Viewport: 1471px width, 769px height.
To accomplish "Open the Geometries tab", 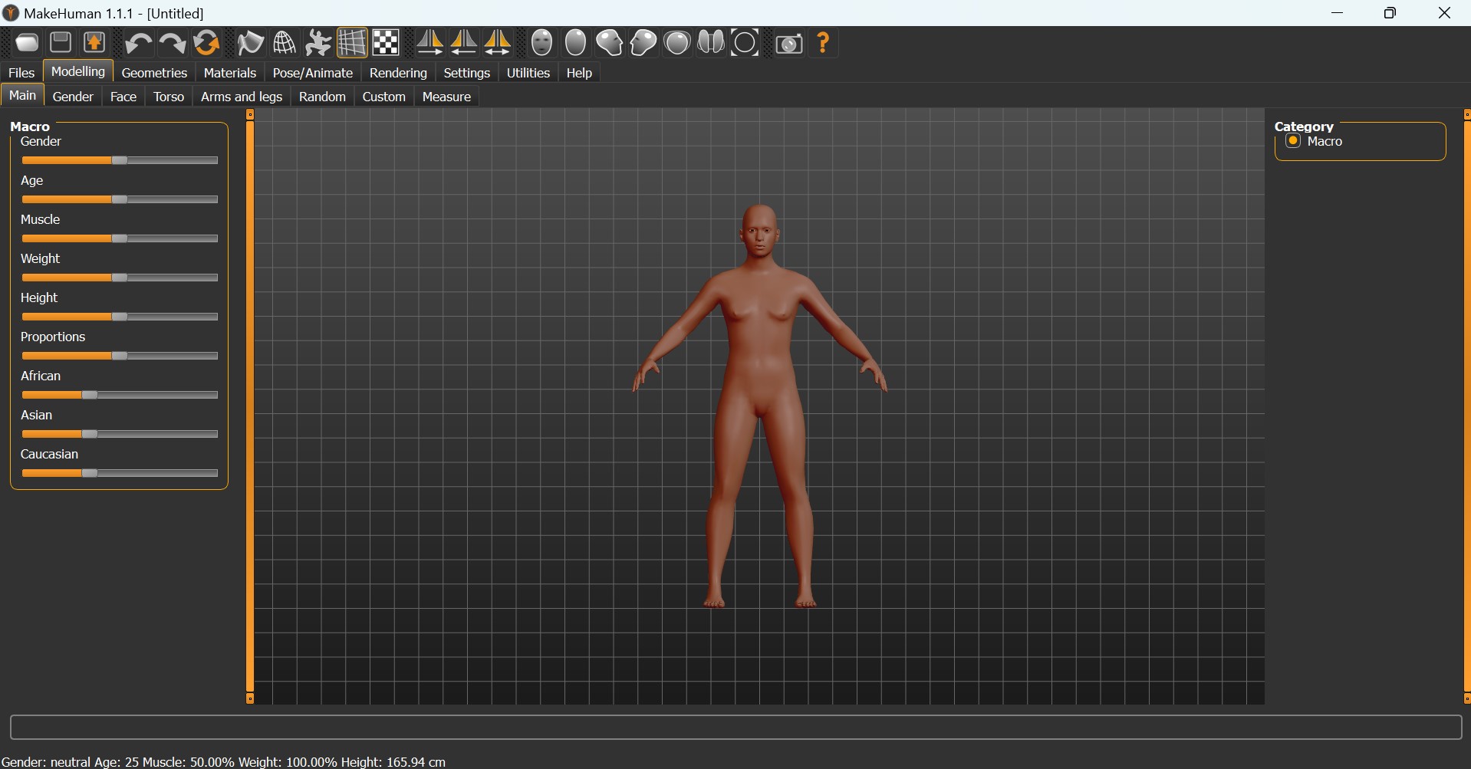I will 154,73.
